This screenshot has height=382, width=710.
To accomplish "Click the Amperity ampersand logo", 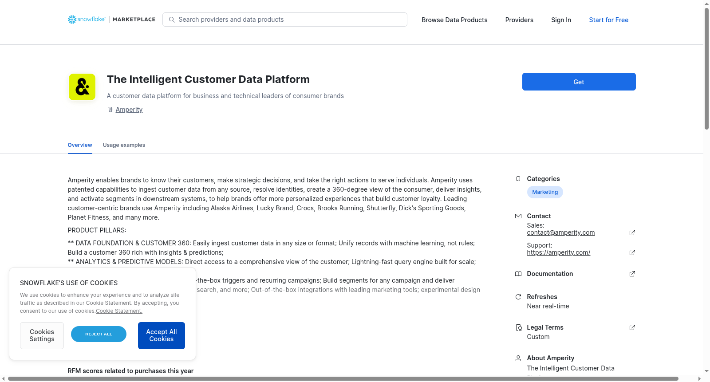I will 82,87.
